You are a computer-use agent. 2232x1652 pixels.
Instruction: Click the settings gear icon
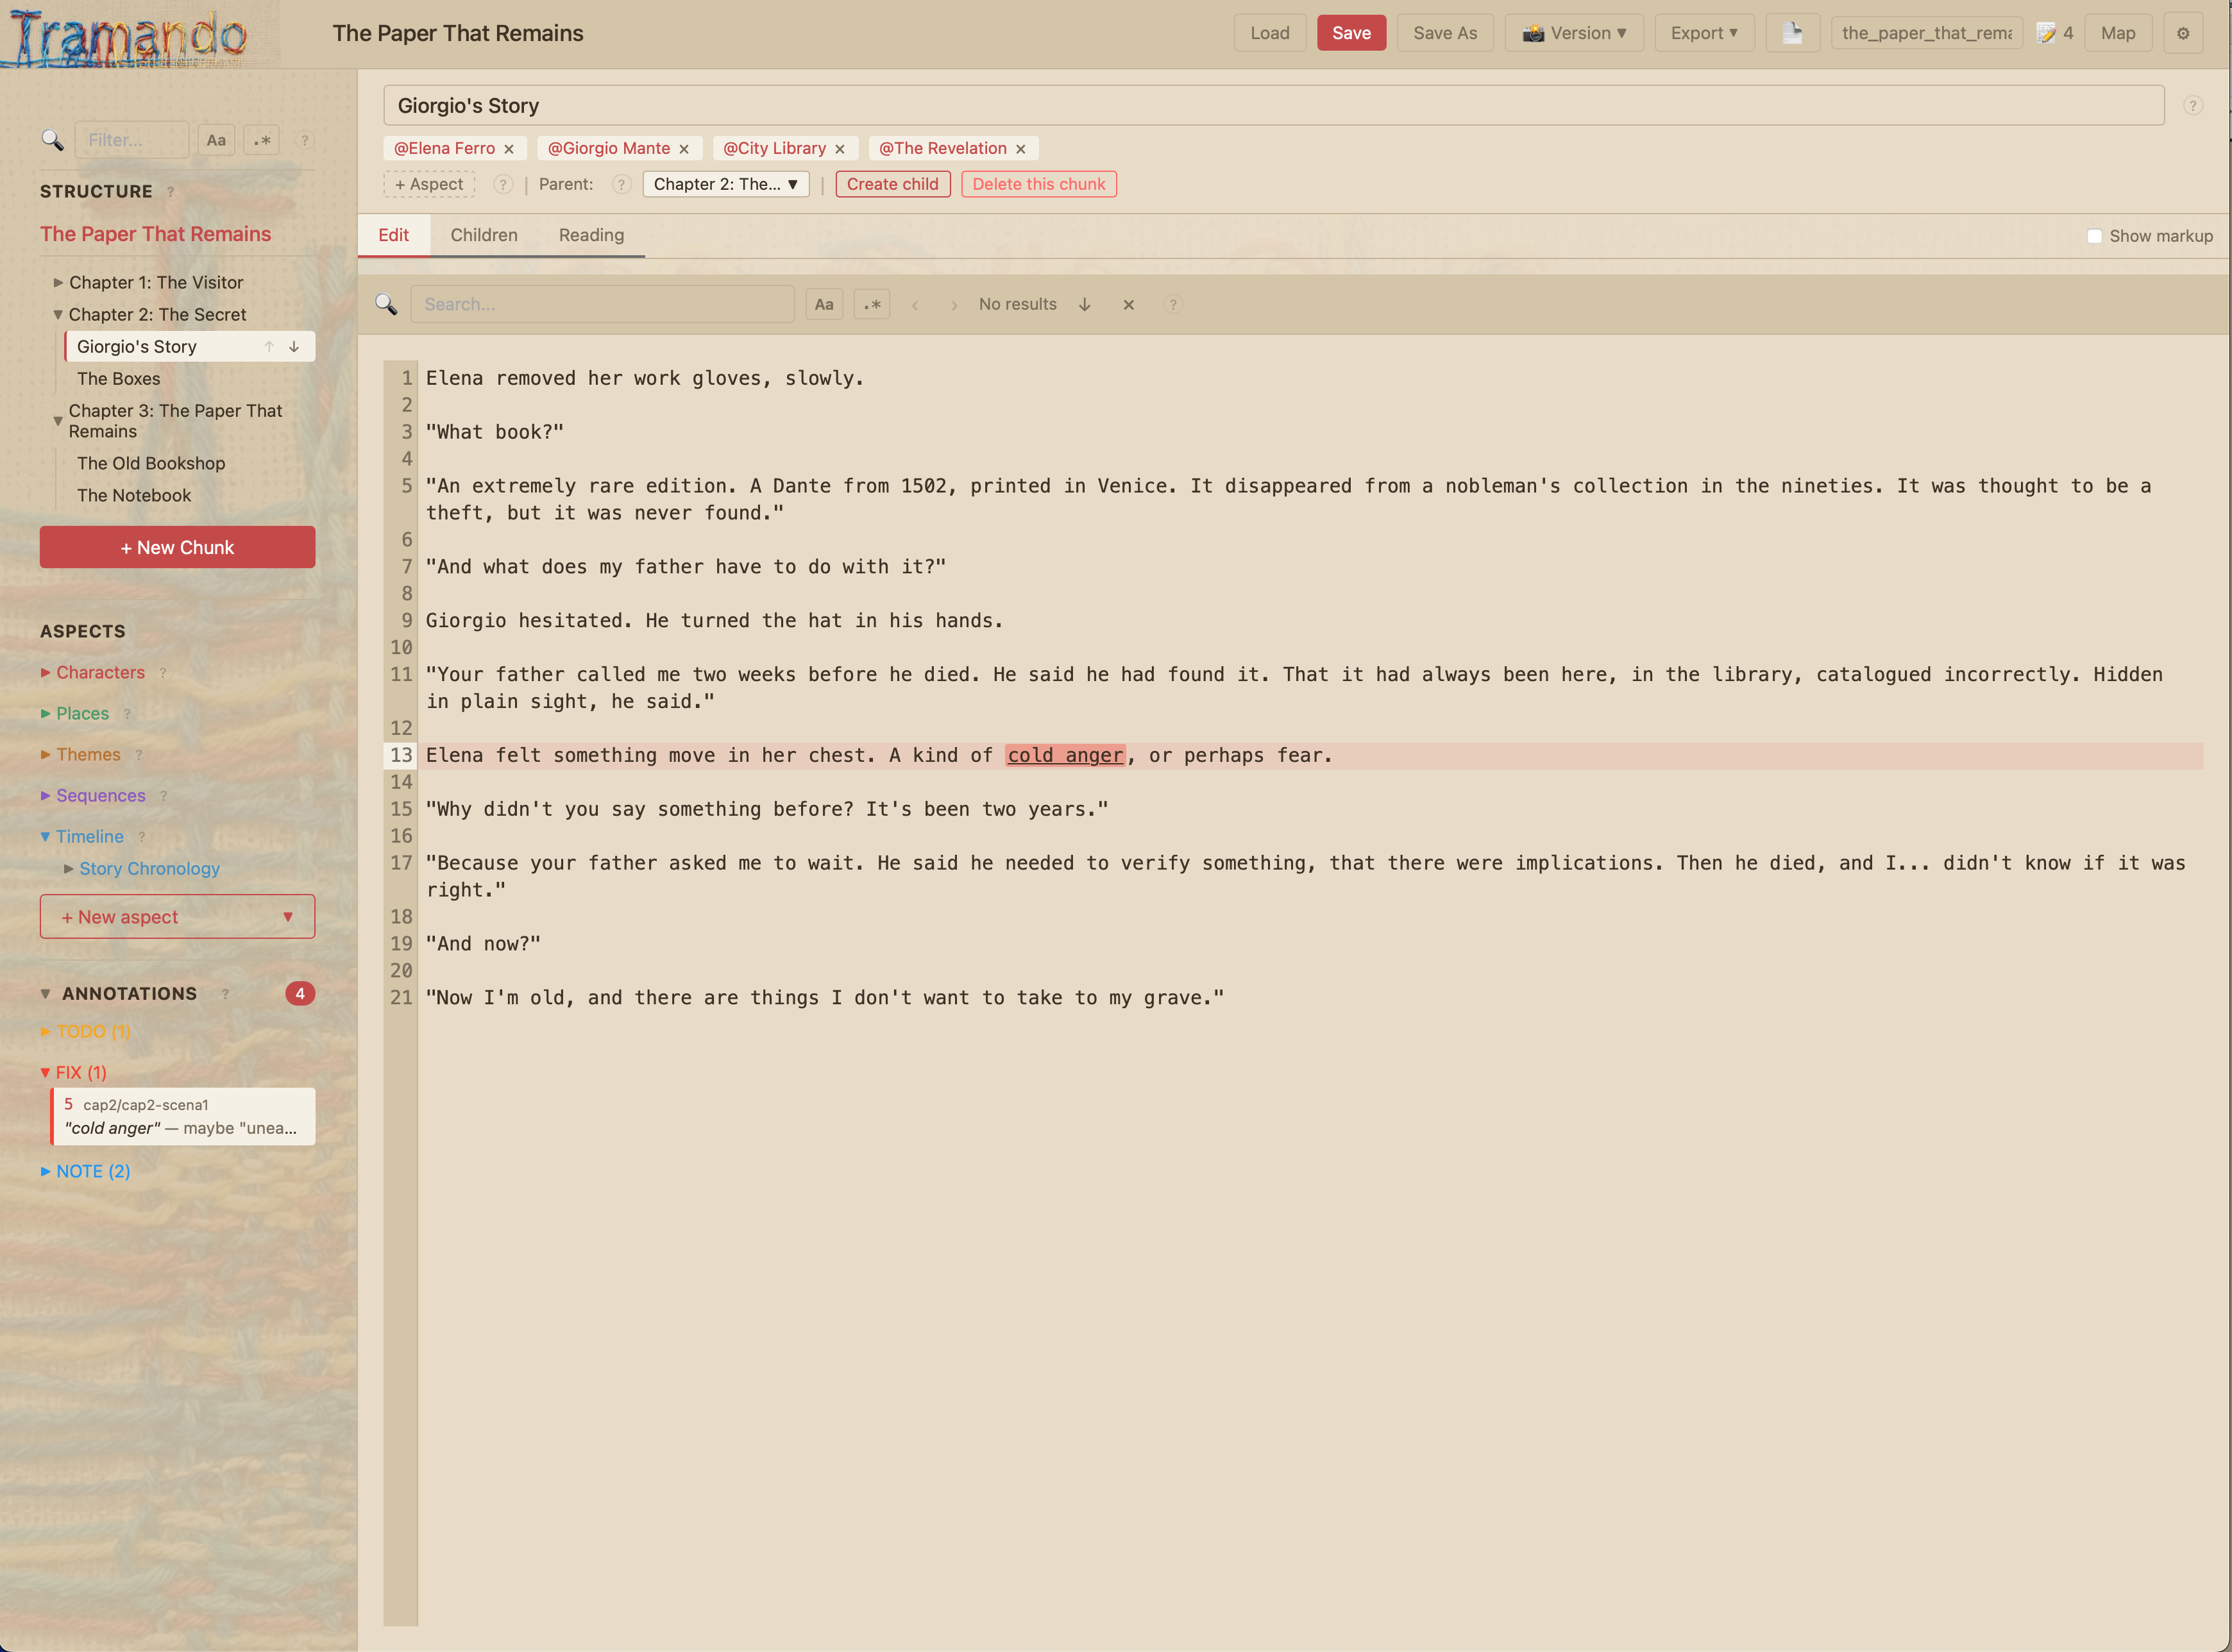pyautogui.click(x=2182, y=33)
